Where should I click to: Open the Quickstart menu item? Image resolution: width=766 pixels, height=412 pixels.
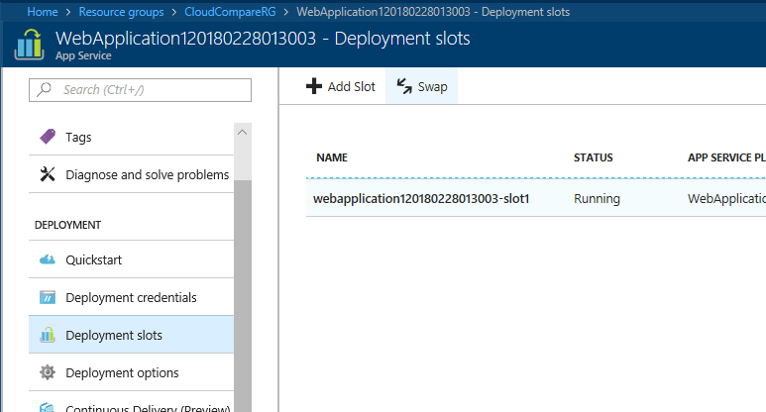click(132, 259)
